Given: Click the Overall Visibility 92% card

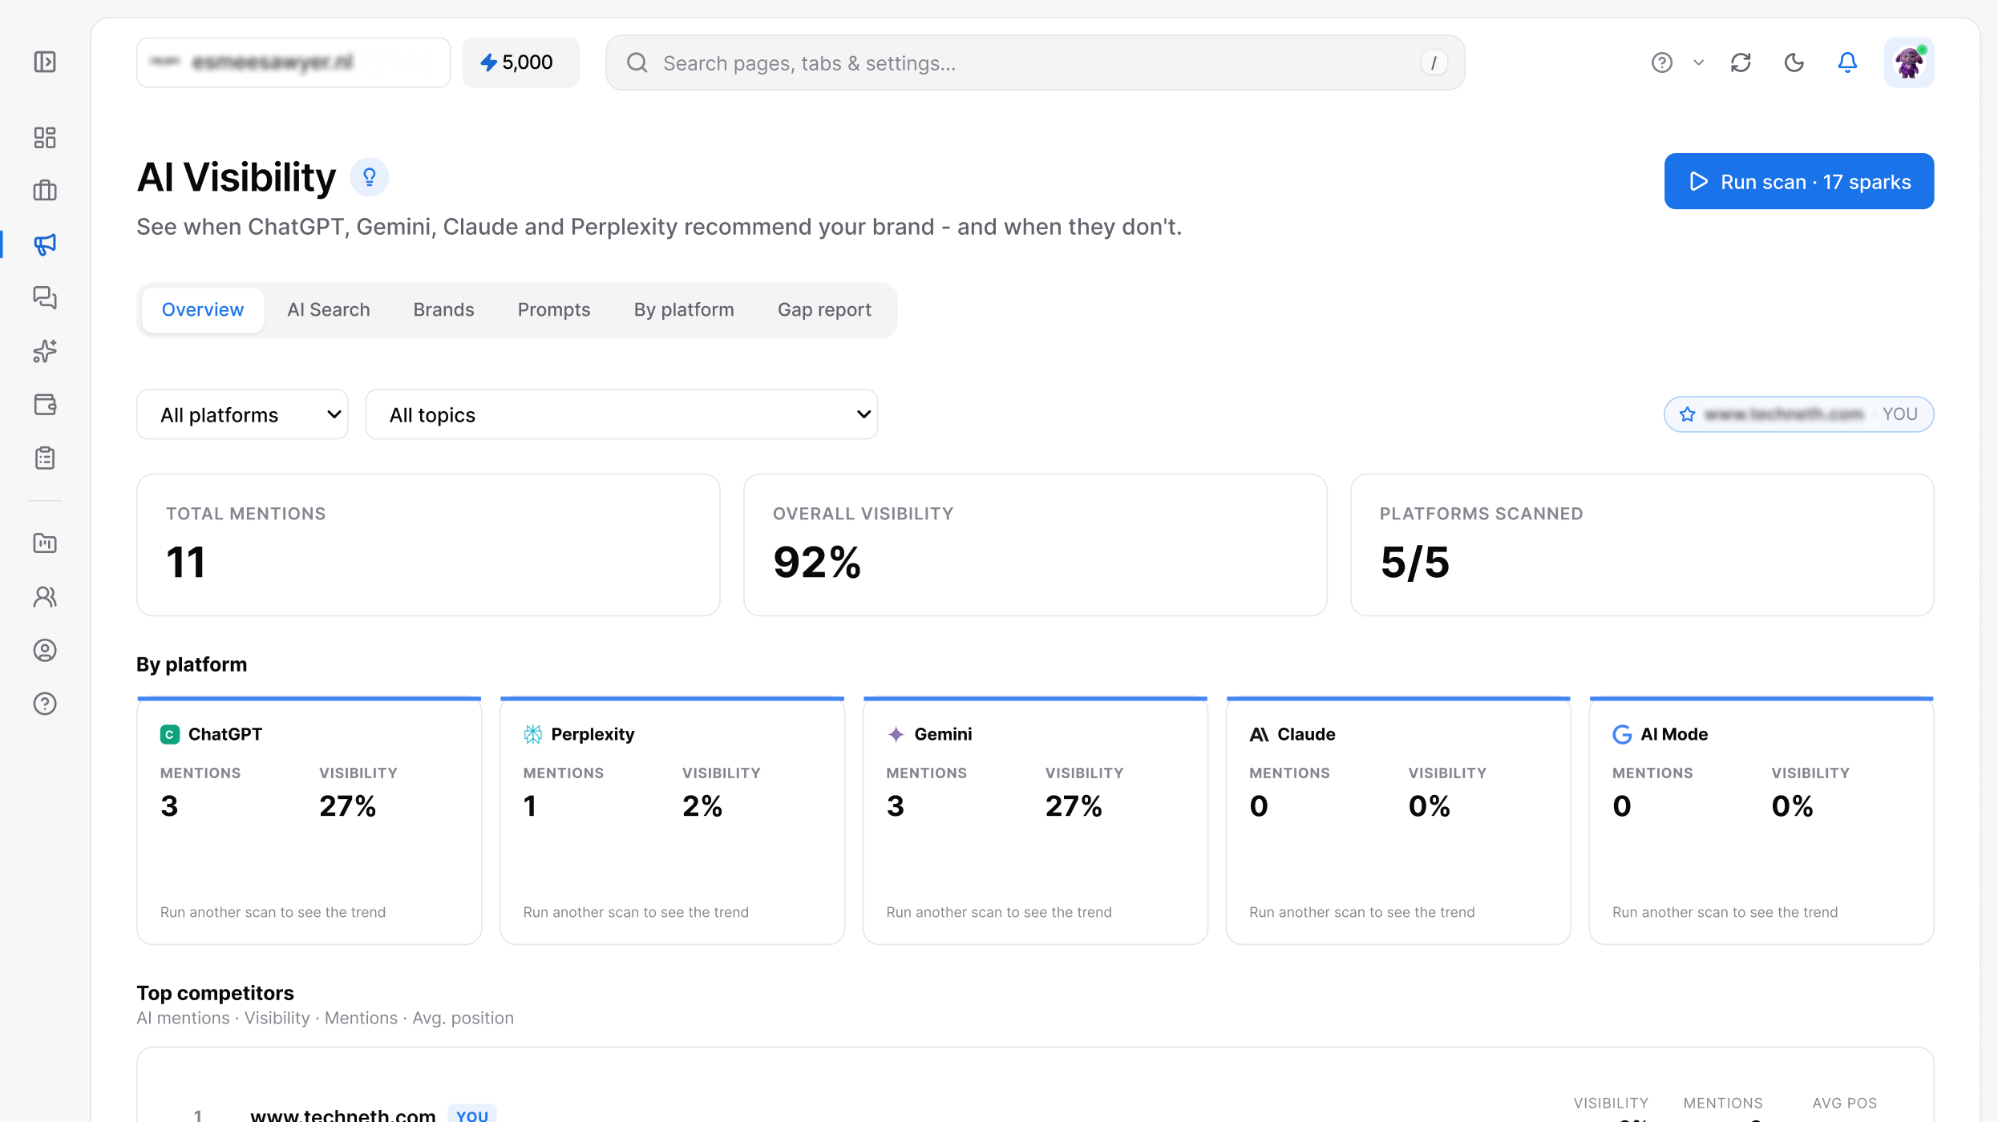Looking at the screenshot, I should click(x=1035, y=545).
